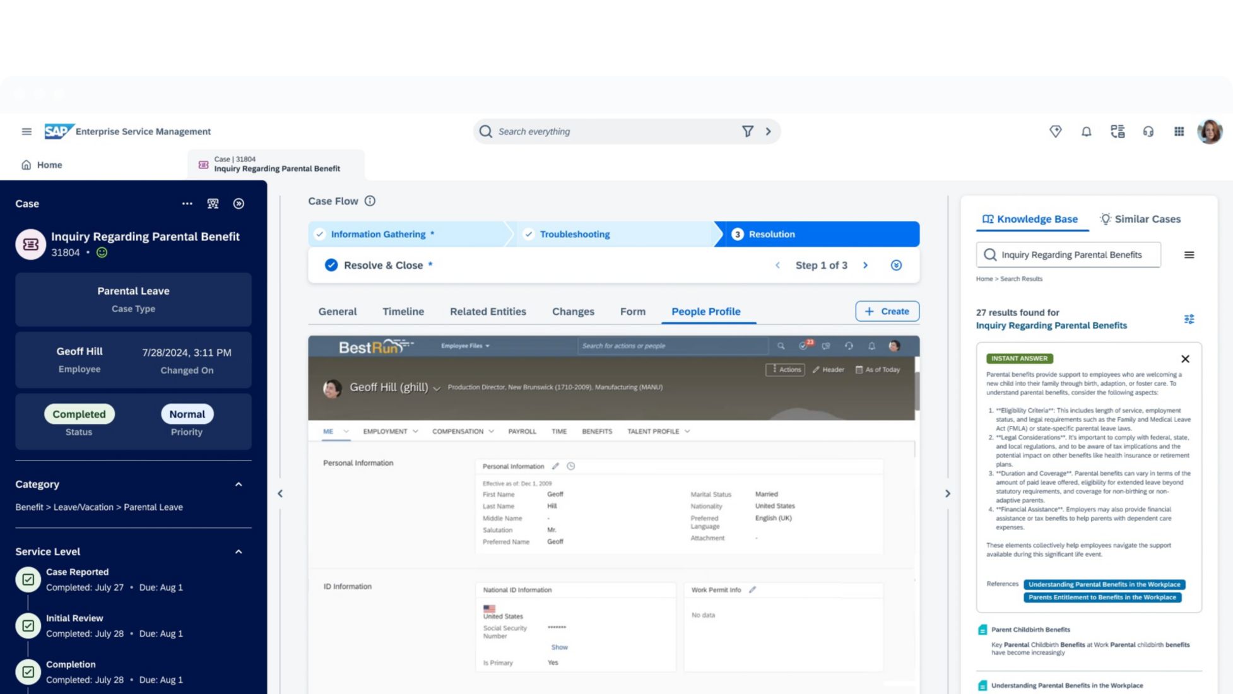Open the app launcher grid icon

coord(1179,131)
